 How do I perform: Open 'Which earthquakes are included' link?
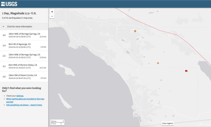25,100
